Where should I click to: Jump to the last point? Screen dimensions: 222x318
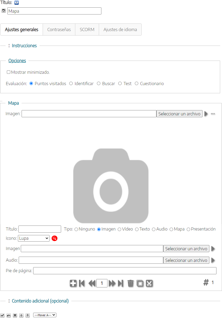(x=121, y=283)
